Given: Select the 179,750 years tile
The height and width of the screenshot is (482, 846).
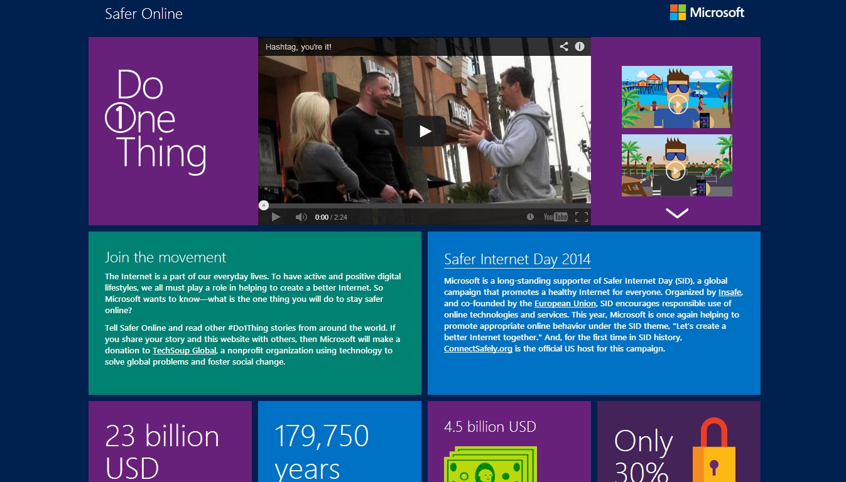Looking at the screenshot, I should (x=340, y=442).
